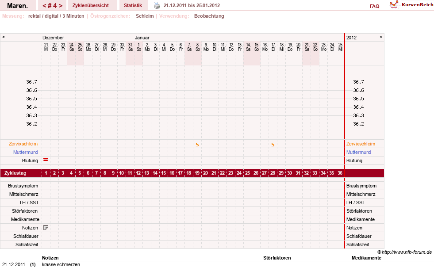Screen dimensions: 434x275
Task: Click the printer icon
Action: pos(157,5)
